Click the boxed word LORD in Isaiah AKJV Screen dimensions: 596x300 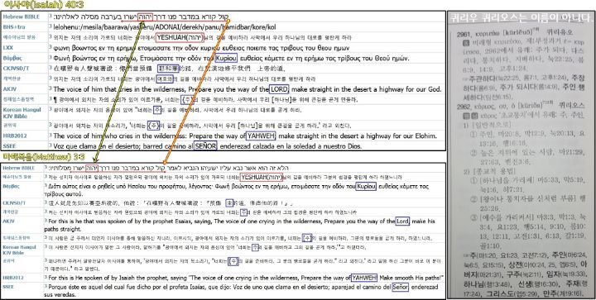tap(279, 89)
